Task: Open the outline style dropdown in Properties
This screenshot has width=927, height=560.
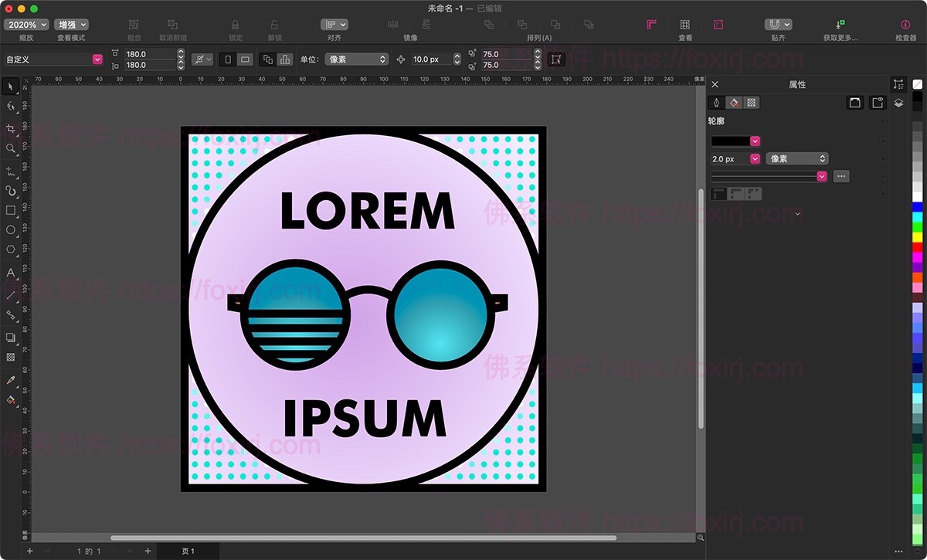Action: point(822,176)
